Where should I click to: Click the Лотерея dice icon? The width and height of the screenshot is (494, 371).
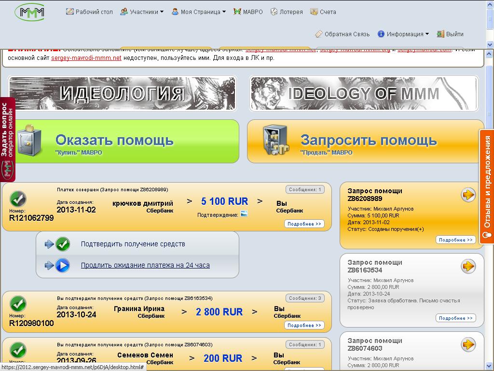click(274, 12)
